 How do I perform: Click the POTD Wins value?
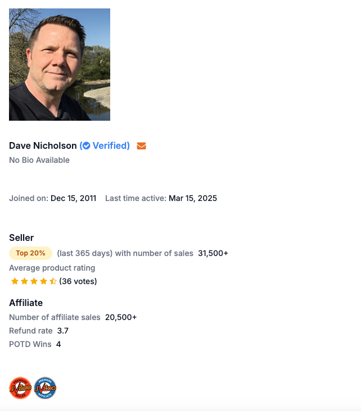click(58, 344)
